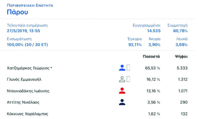Screen dimensions: 198x119
Task: Click the blue person icon for Χατζημάρκος
Action: point(122,68)
